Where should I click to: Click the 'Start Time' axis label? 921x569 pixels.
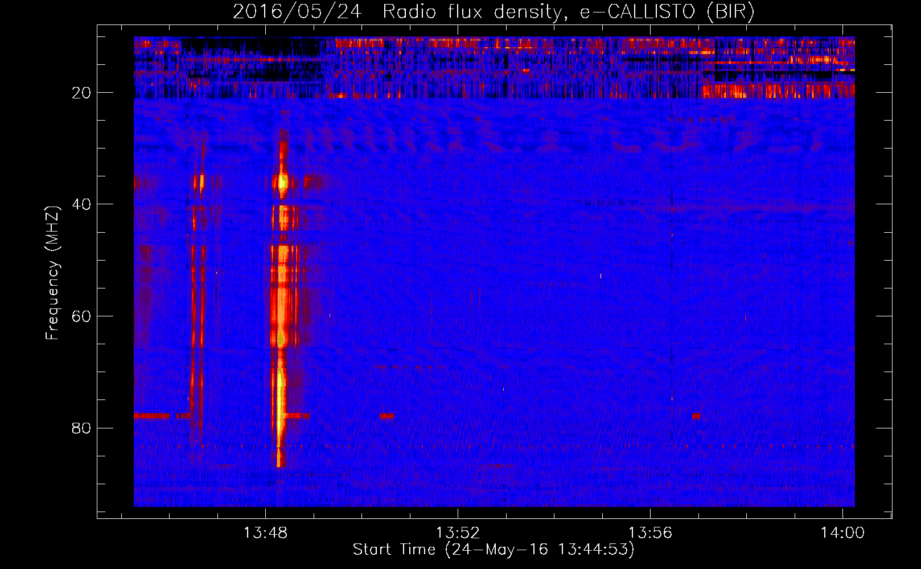tap(493, 550)
